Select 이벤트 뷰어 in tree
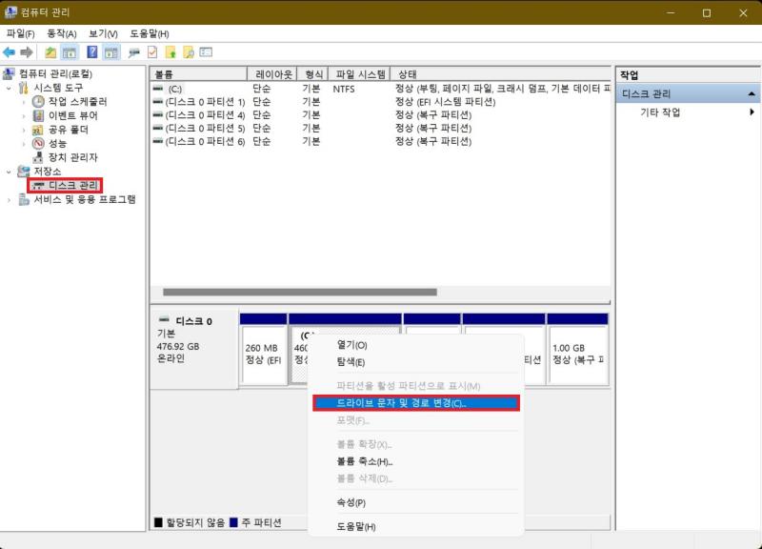This screenshot has width=762, height=549. [73, 115]
